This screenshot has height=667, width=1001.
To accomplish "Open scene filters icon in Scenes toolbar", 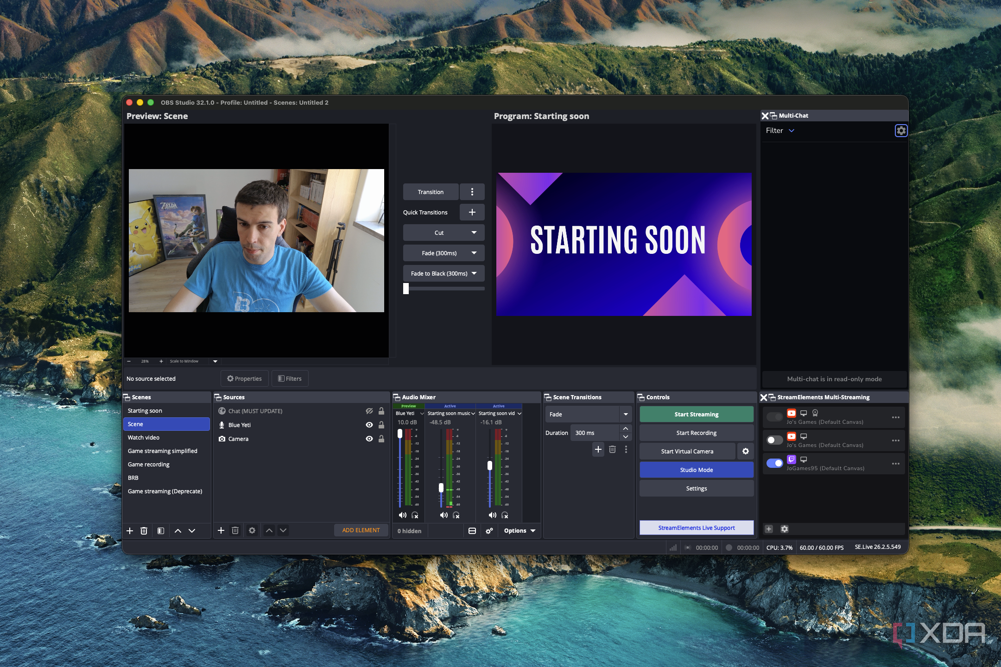I will pos(160,531).
